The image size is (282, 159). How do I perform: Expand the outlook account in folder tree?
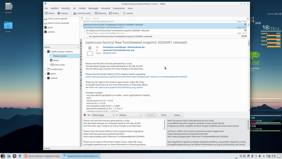pyautogui.click(x=45, y=78)
